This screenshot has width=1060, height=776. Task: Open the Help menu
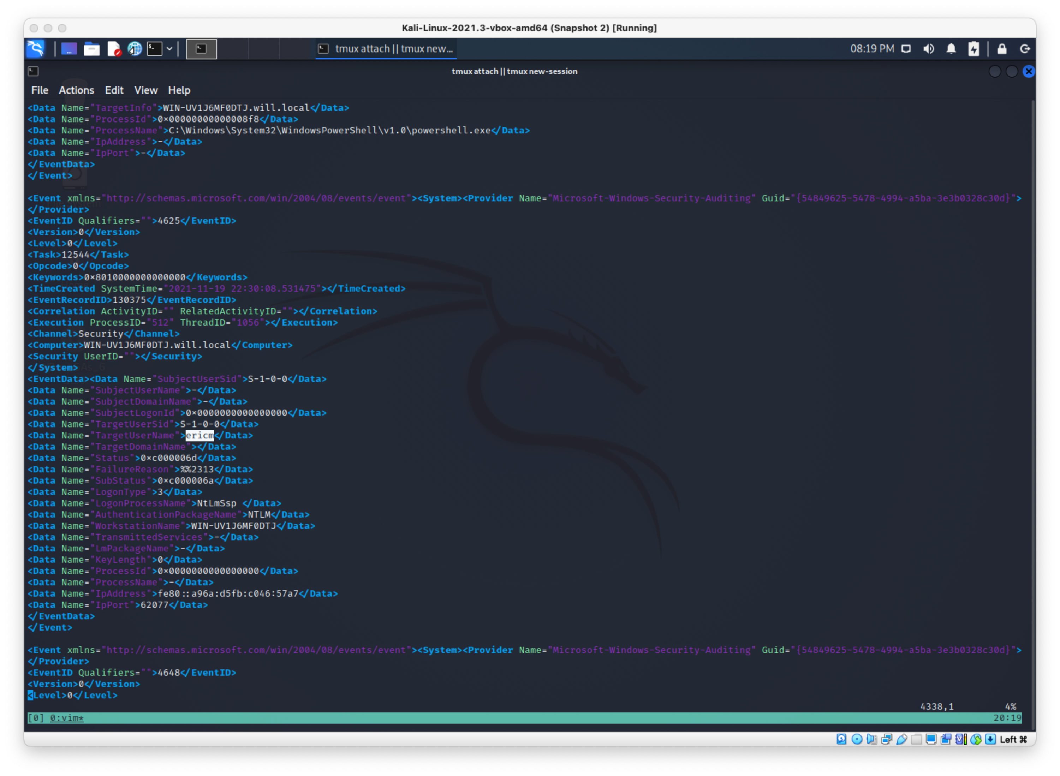click(179, 90)
